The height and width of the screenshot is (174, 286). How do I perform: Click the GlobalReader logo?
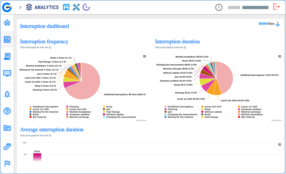pos(7,8)
